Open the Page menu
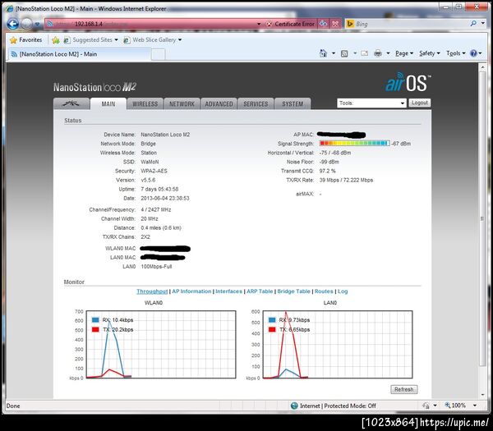The width and height of the screenshot is (493, 431). (x=404, y=53)
